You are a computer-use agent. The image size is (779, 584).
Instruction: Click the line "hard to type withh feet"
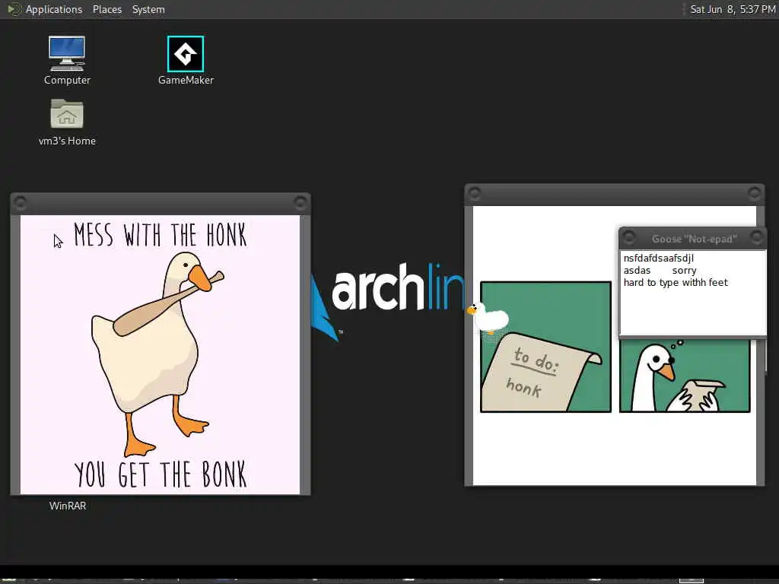click(676, 283)
